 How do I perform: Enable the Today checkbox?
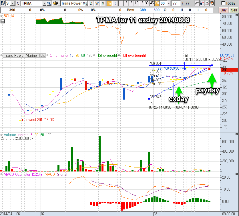223,3
